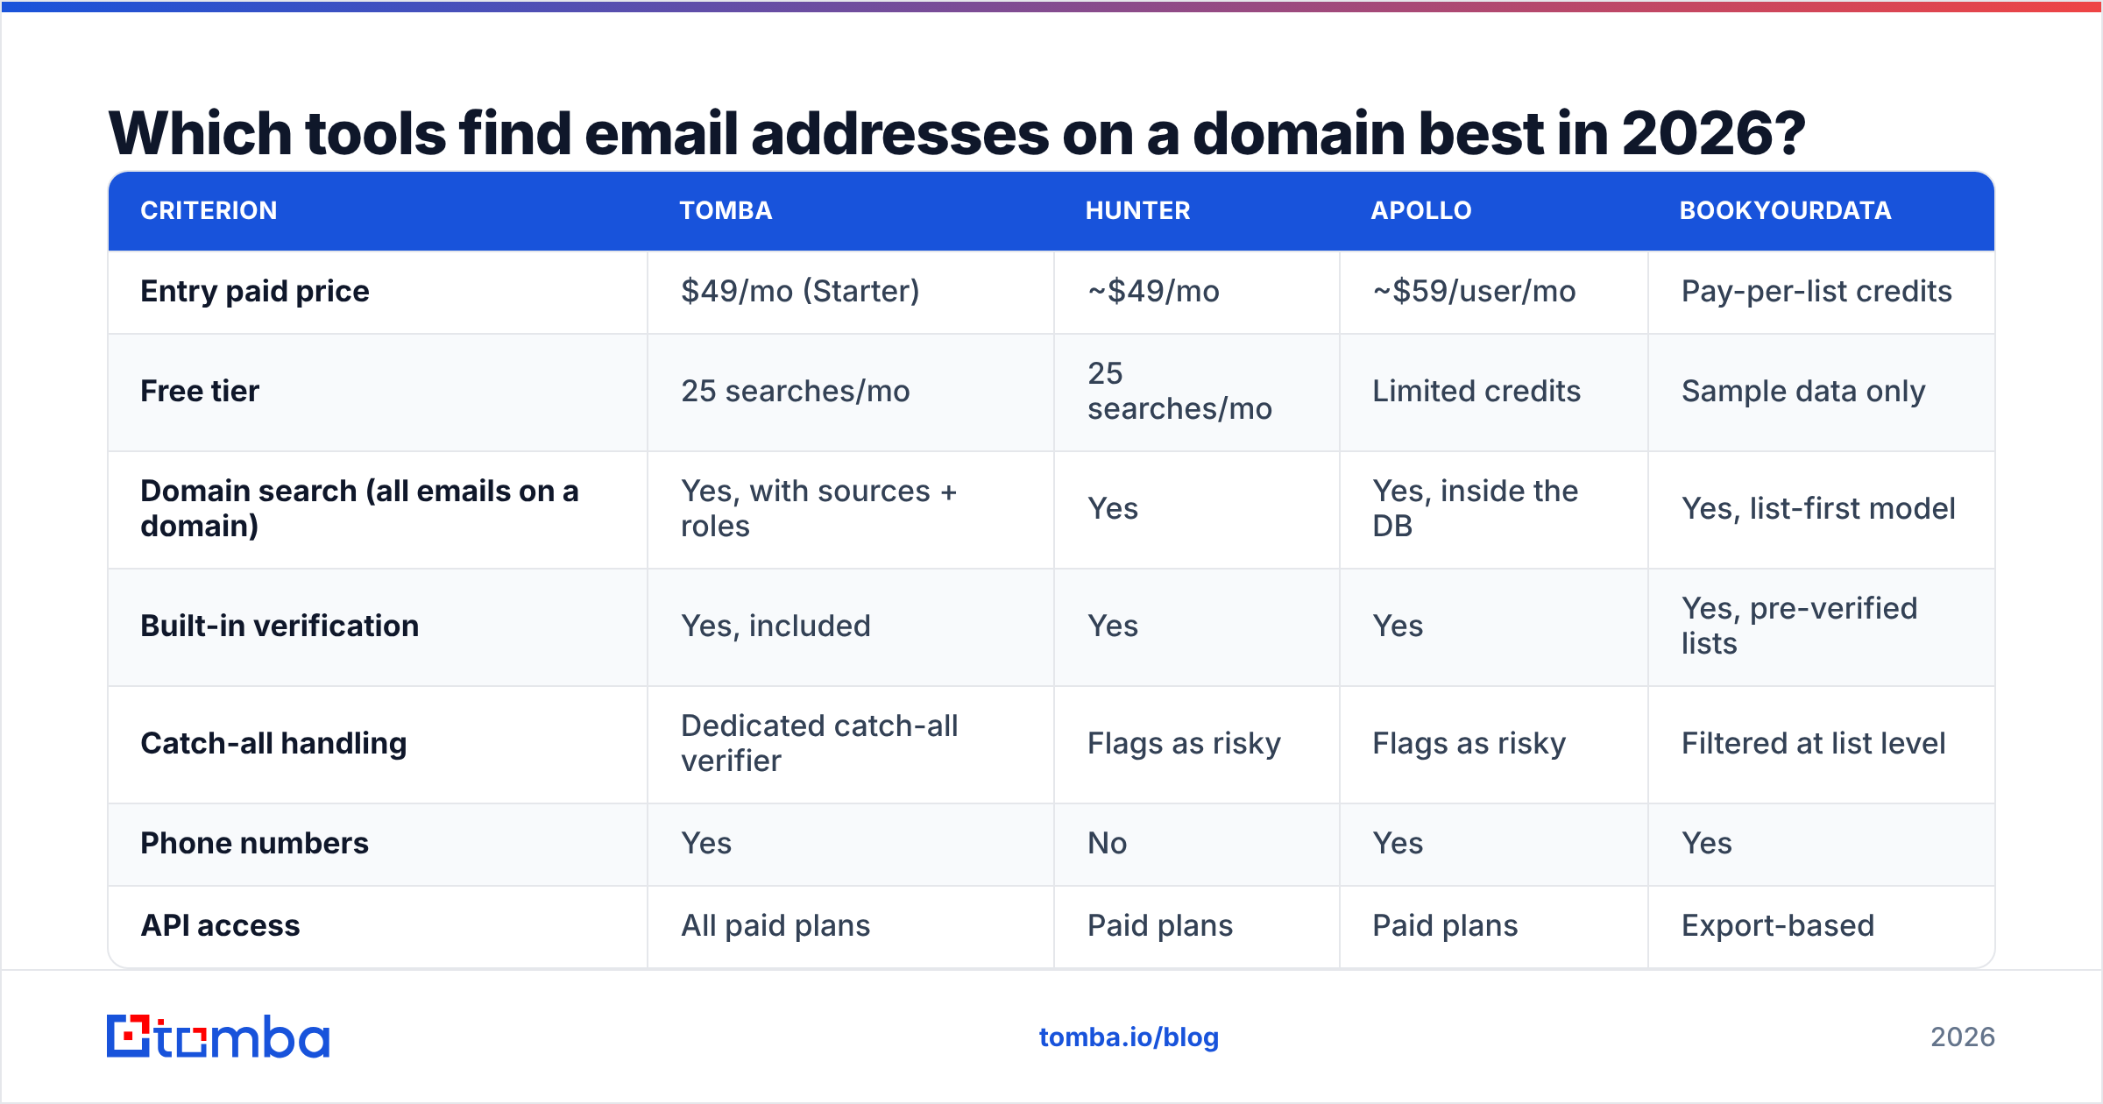Select Hunter's 'No' in the Phone numbers row
2103x1104 pixels.
(1107, 843)
